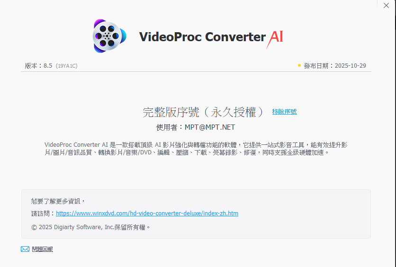Click the yellow dot before 發布日期
Screen dimensions: 396x267
(x=299, y=66)
